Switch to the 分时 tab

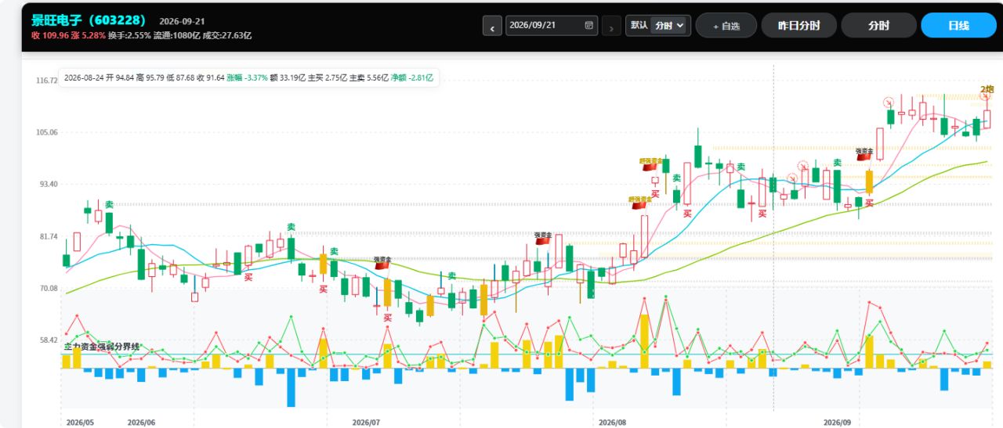pyautogui.click(x=878, y=26)
